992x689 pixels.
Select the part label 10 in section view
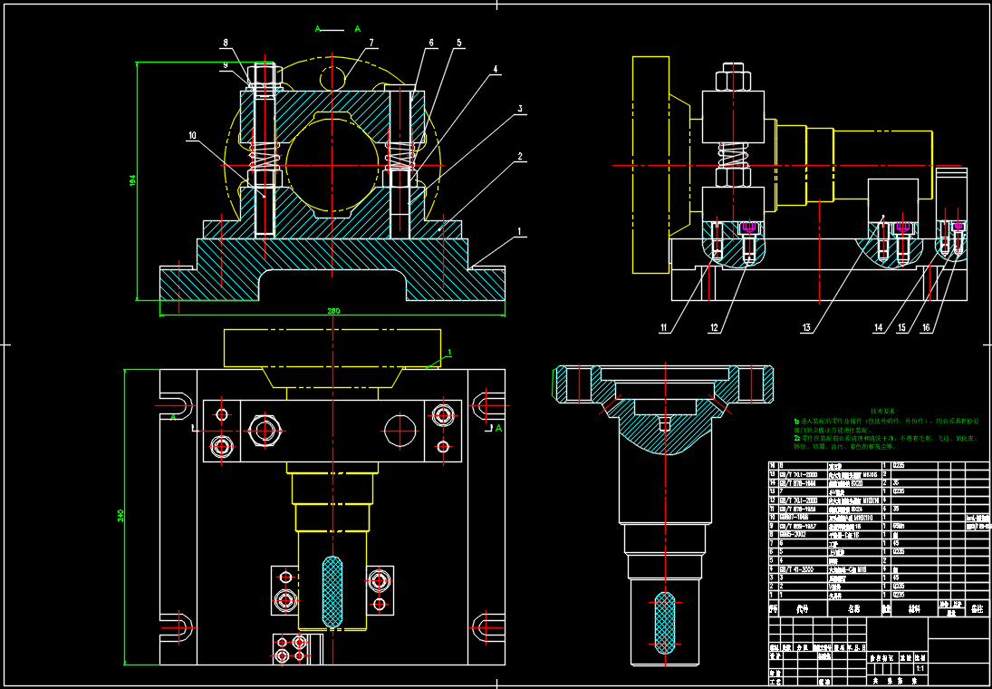coord(192,135)
